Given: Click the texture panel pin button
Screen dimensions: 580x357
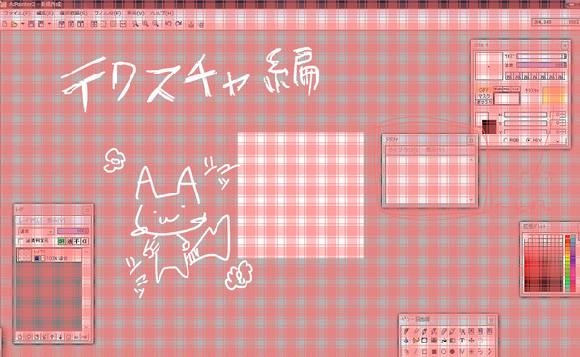Looking at the screenshot, I should (x=471, y=140).
